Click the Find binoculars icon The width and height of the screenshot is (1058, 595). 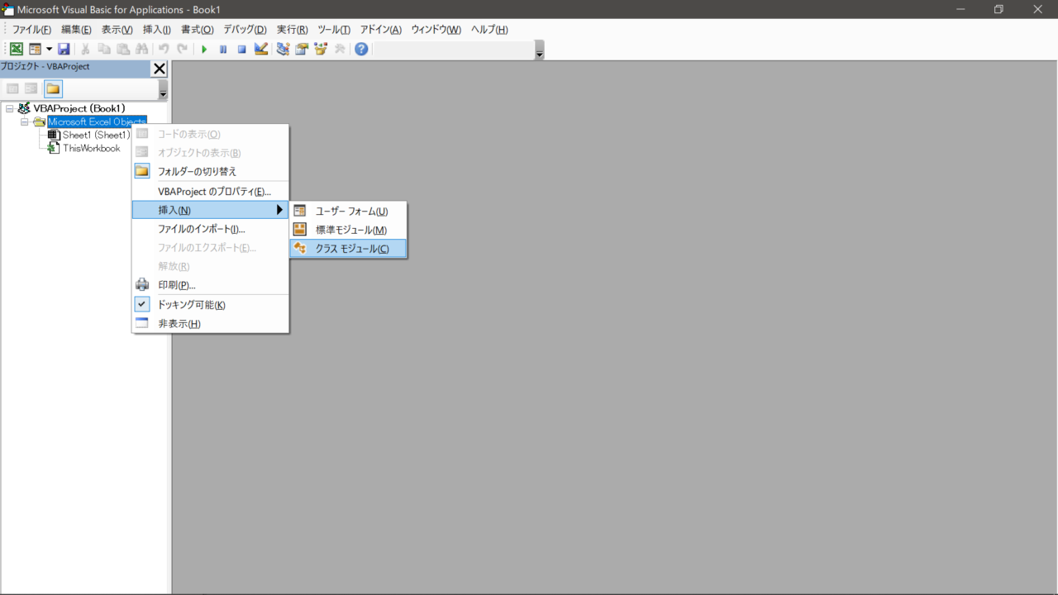pos(142,49)
